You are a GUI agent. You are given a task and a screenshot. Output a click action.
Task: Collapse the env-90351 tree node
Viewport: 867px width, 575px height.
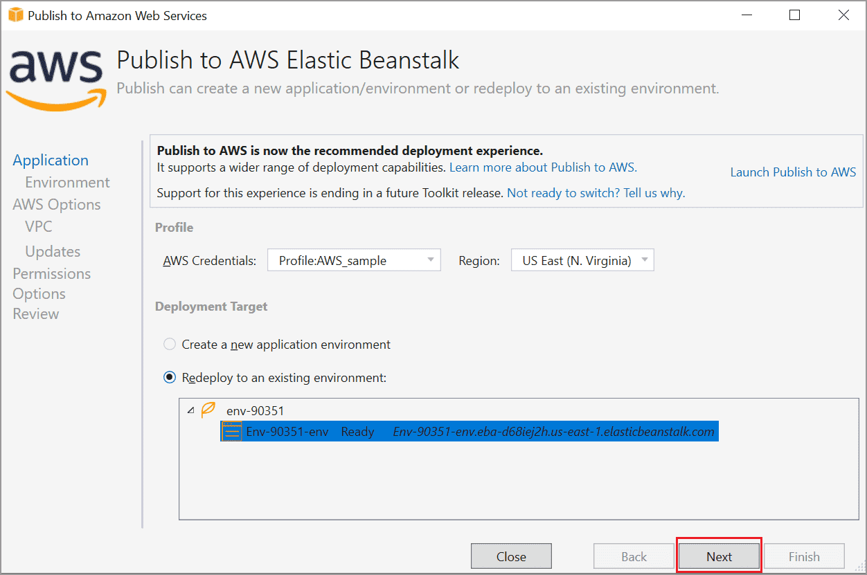(x=191, y=410)
